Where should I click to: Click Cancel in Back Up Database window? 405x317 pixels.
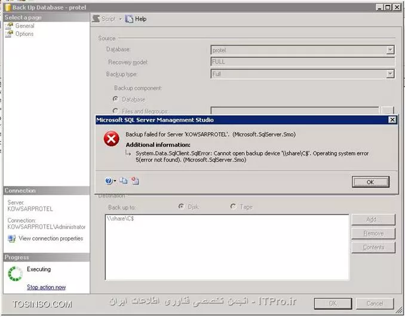click(x=375, y=303)
